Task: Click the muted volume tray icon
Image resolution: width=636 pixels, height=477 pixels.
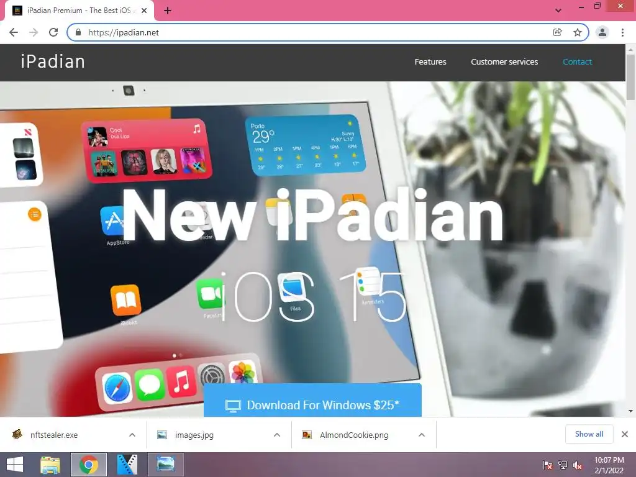Action: point(578,465)
